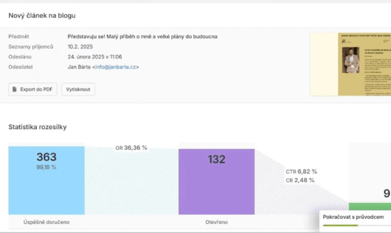Select the purple 132 opened bar
The width and height of the screenshot is (391, 233).
coord(216,180)
